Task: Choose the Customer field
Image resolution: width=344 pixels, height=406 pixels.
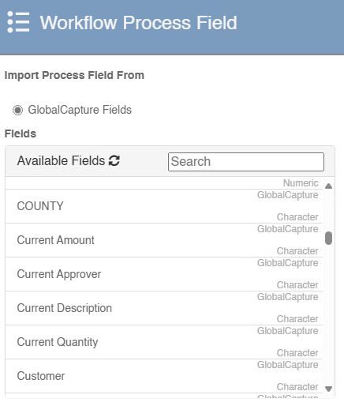Action: 164,376
